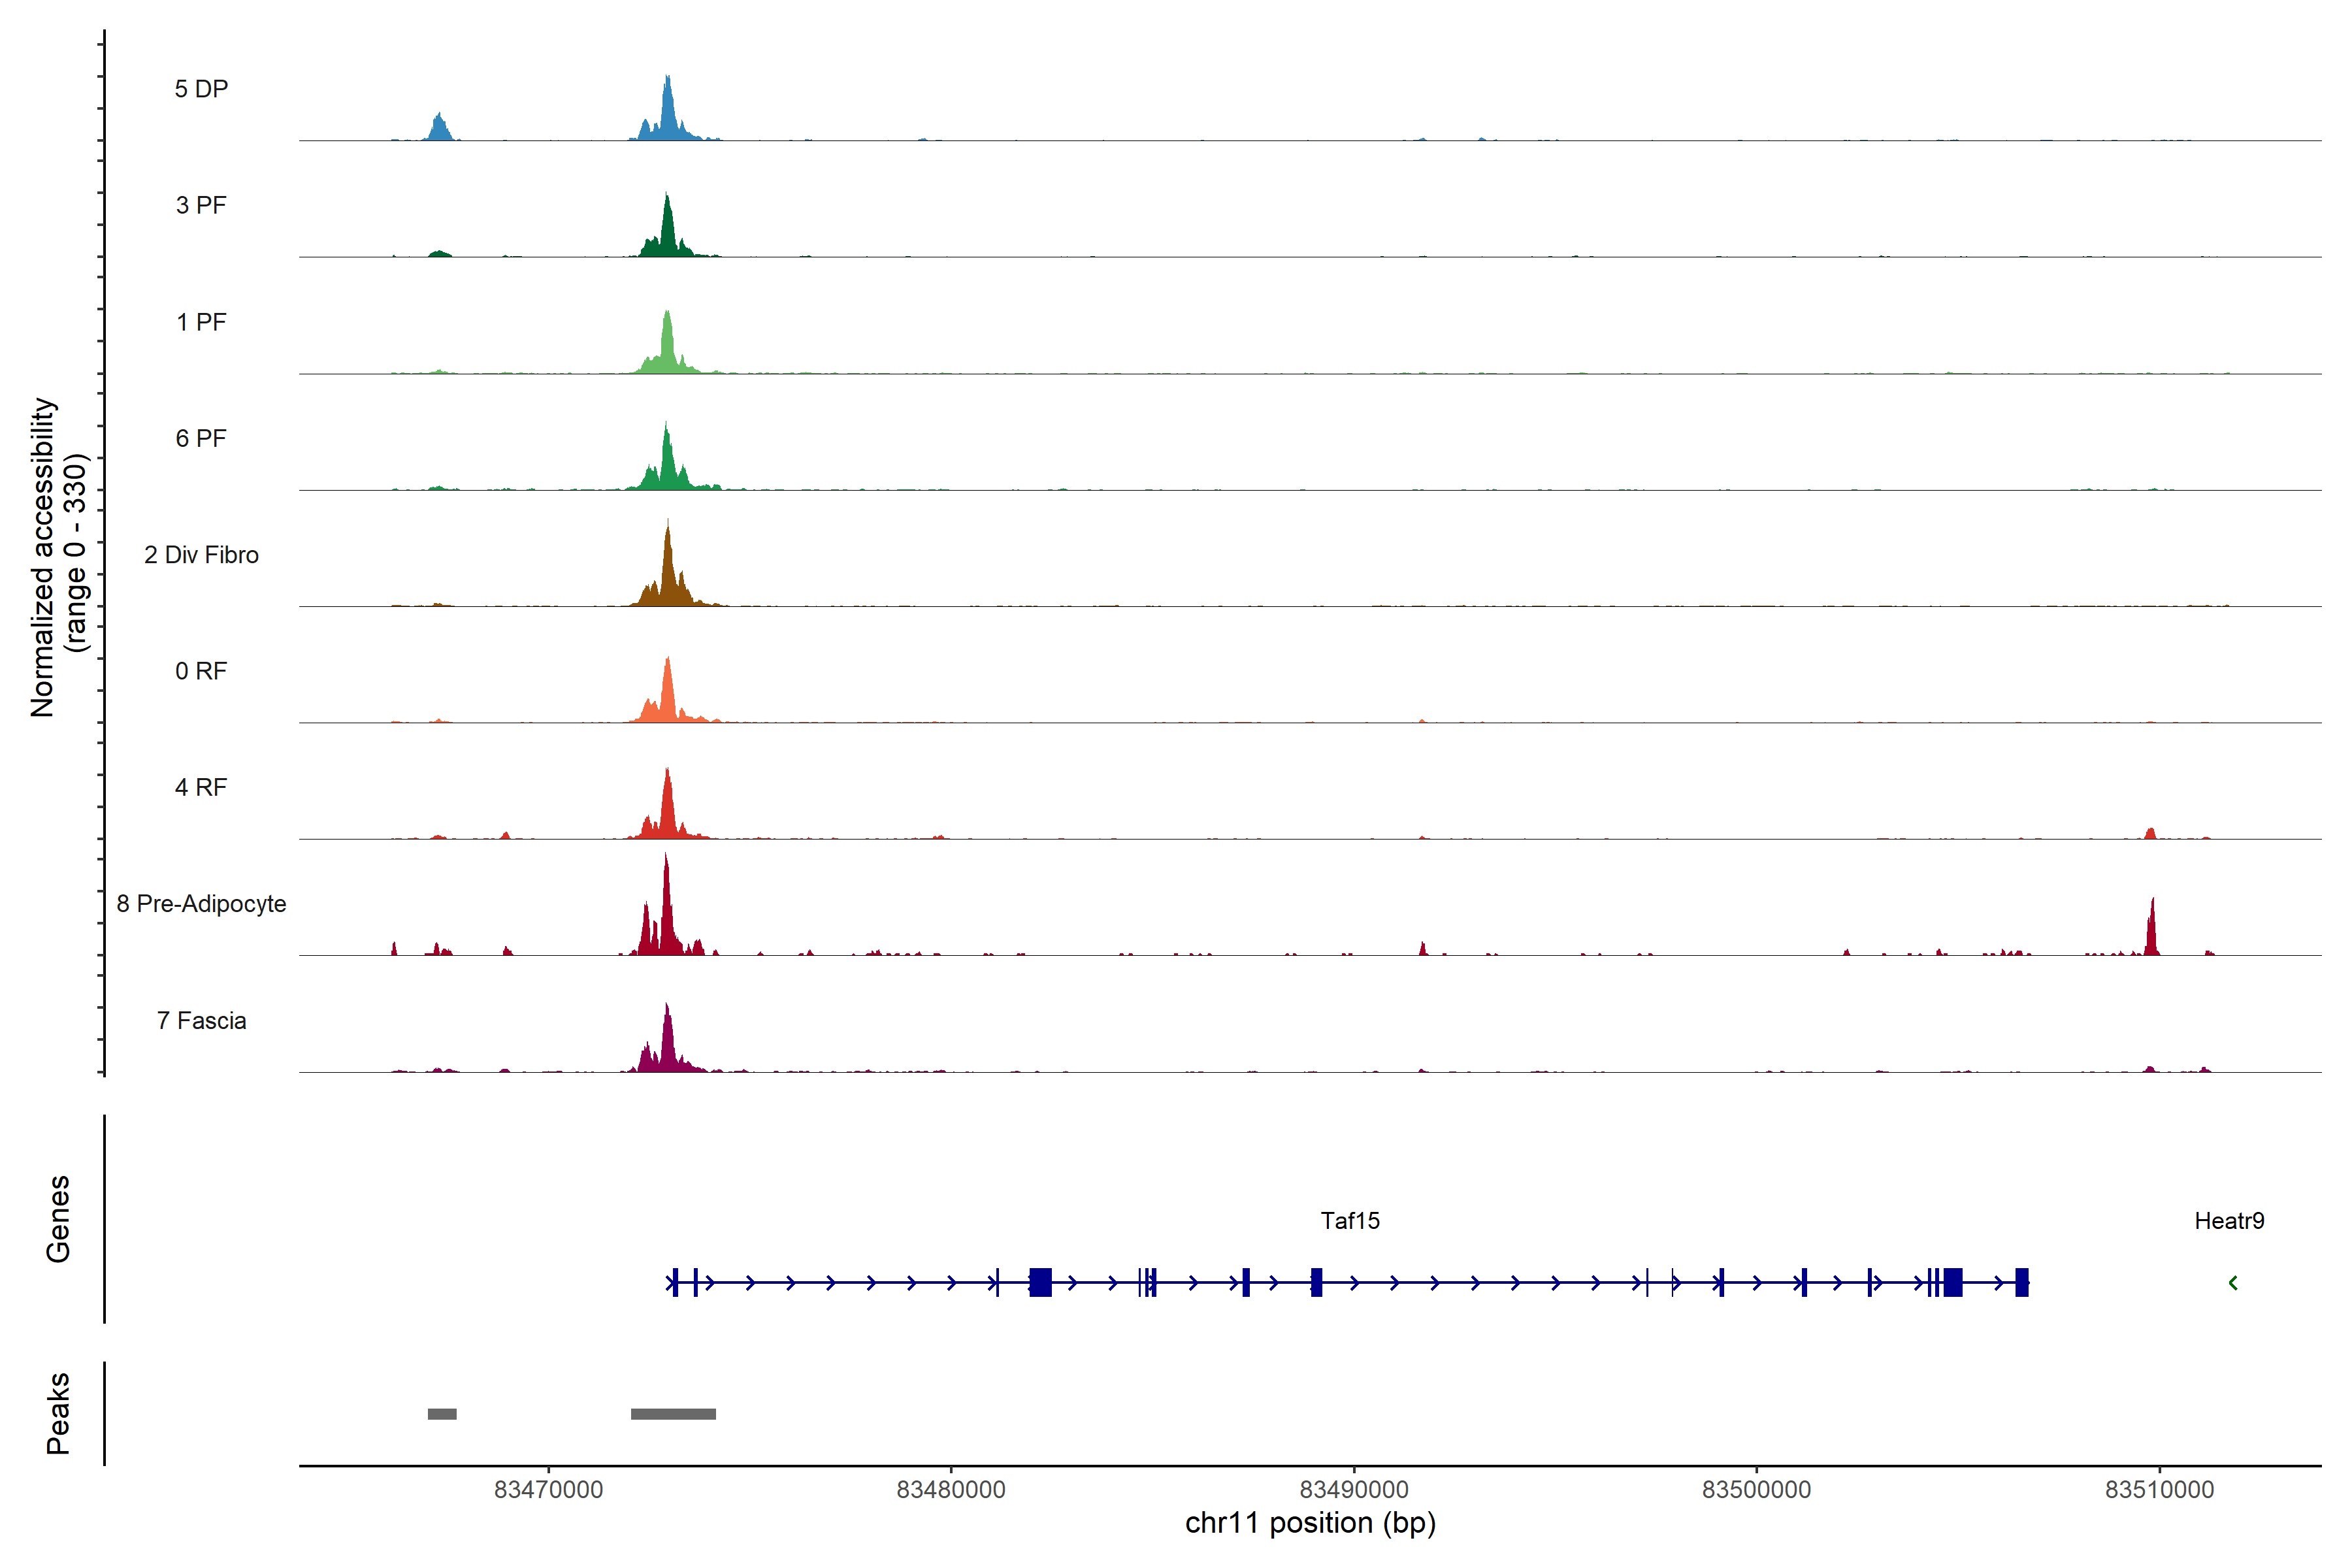Click the chr11 position axis title
This screenshot has height=1568, width=2352.
pos(1309,1523)
